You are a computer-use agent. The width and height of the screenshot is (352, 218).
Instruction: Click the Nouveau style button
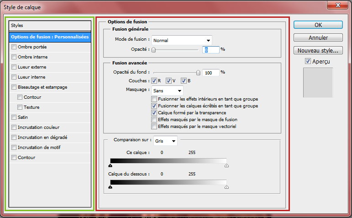(x=318, y=50)
